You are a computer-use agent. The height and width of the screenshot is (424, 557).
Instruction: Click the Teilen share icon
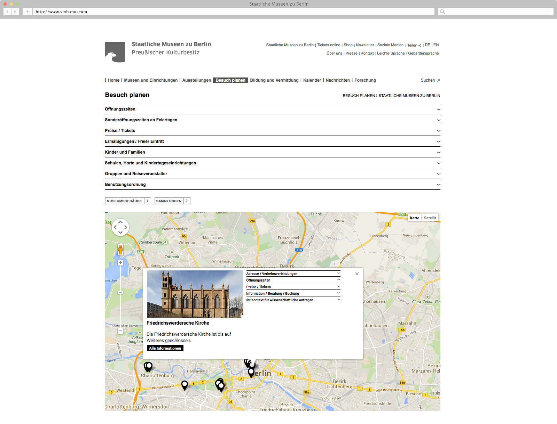(420, 45)
